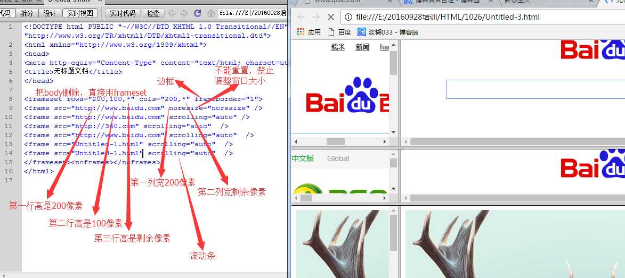Click the <meta http-equiv code line
The height and width of the screenshot is (278, 625).
[156, 63]
